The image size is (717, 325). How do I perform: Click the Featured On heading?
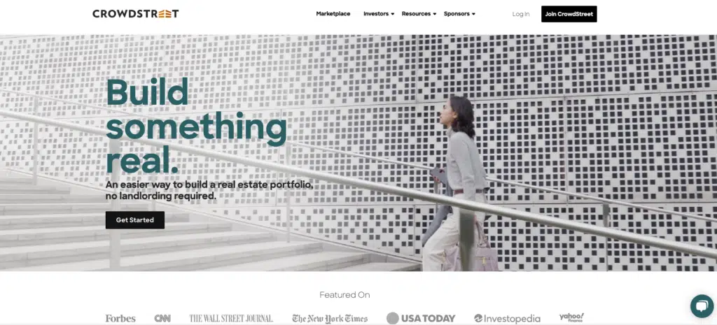[x=344, y=295]
